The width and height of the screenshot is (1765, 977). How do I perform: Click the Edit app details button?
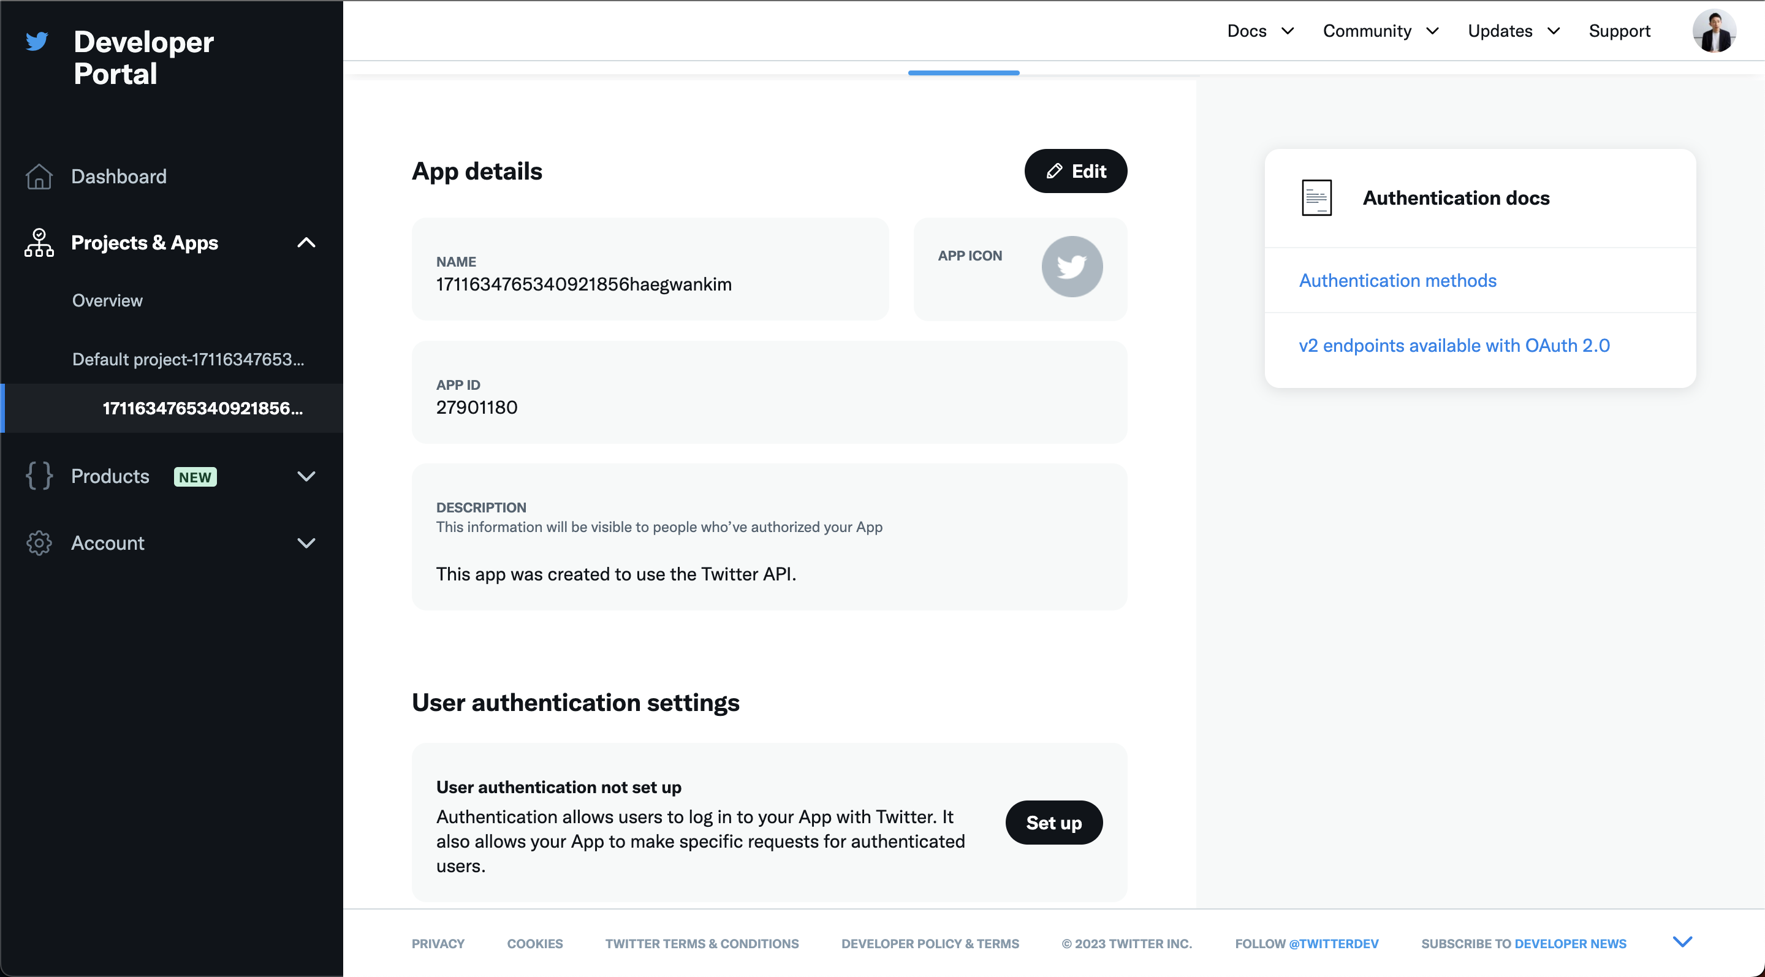(1075, 171)
